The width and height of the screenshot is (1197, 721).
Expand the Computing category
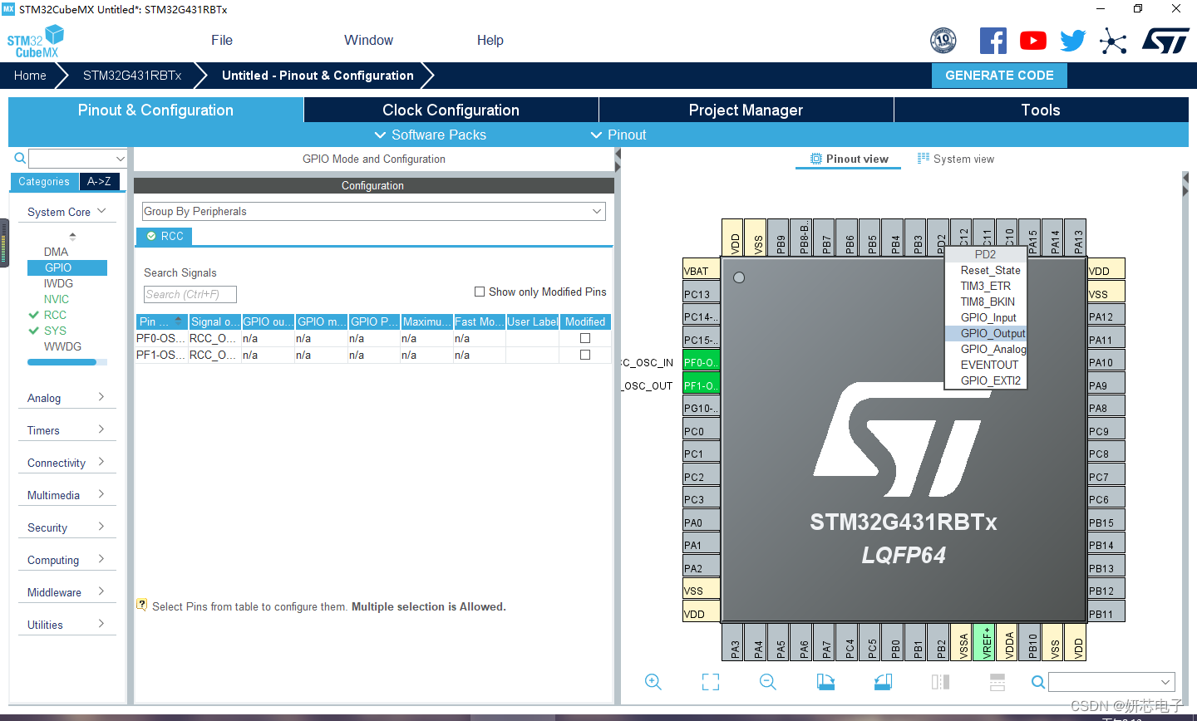pyautogui.click(x=66, y=560)
